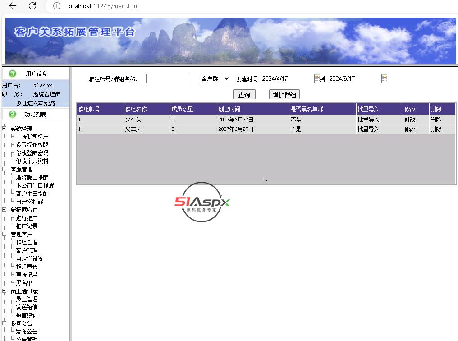458x341 pixels.
Task: Reload the page with the refresh icon
Action: (x=32, y=6)
